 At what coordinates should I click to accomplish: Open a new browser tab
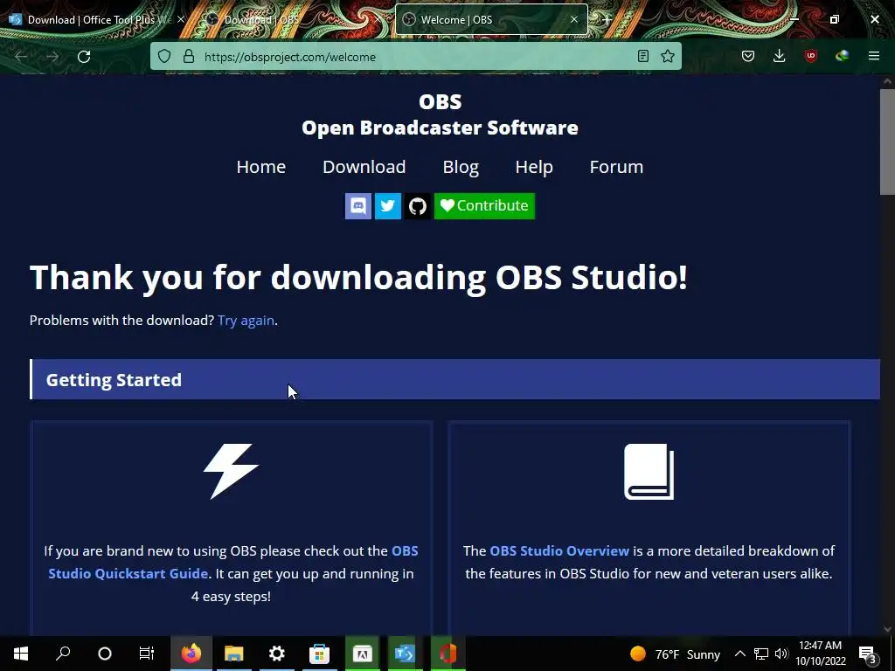pyautogui.click(x=607, y=20)
